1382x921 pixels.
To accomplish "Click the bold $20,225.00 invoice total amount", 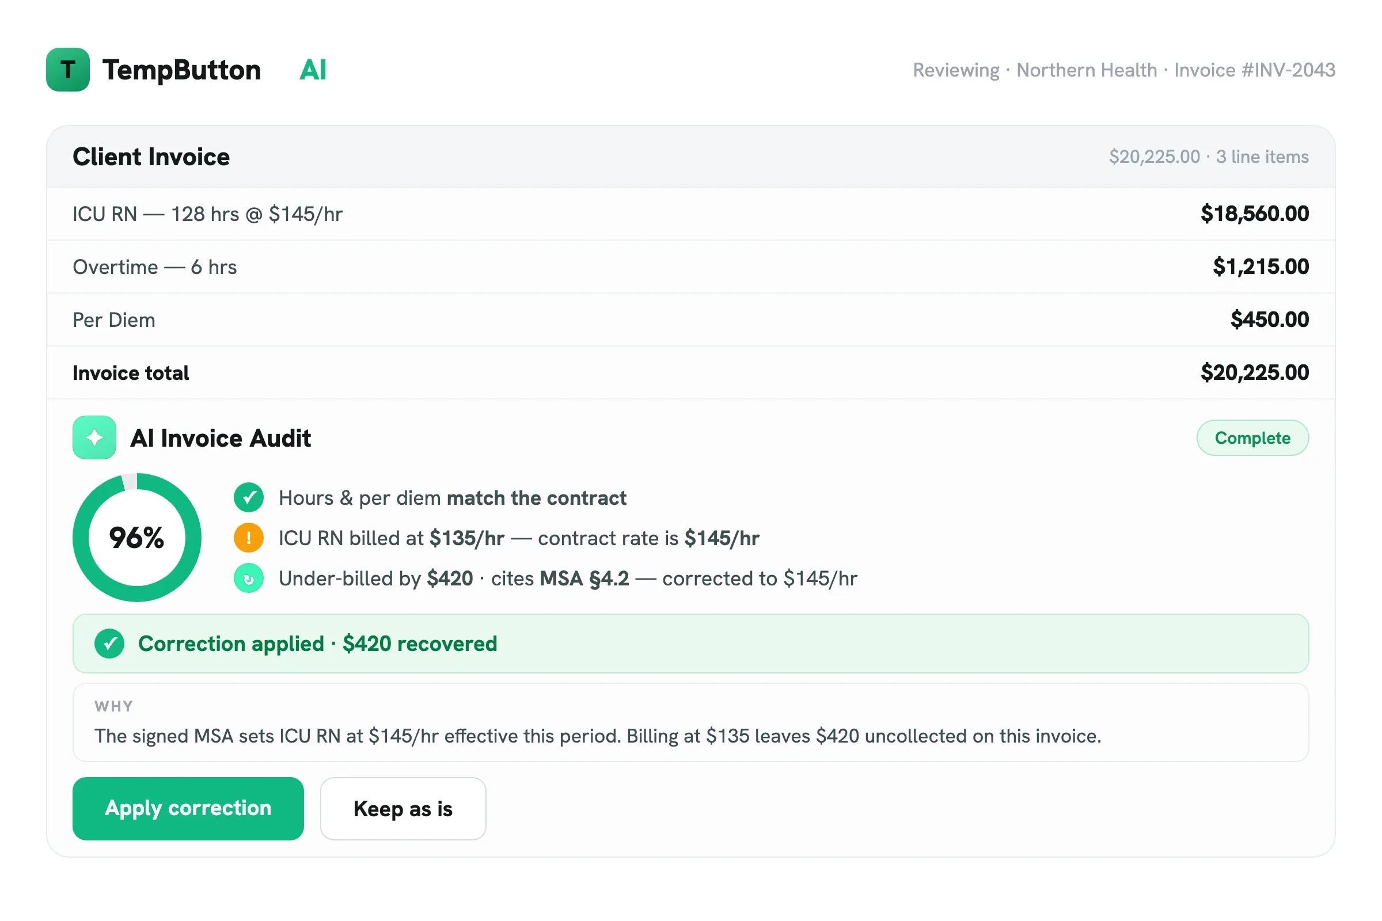I will 1255,372.
